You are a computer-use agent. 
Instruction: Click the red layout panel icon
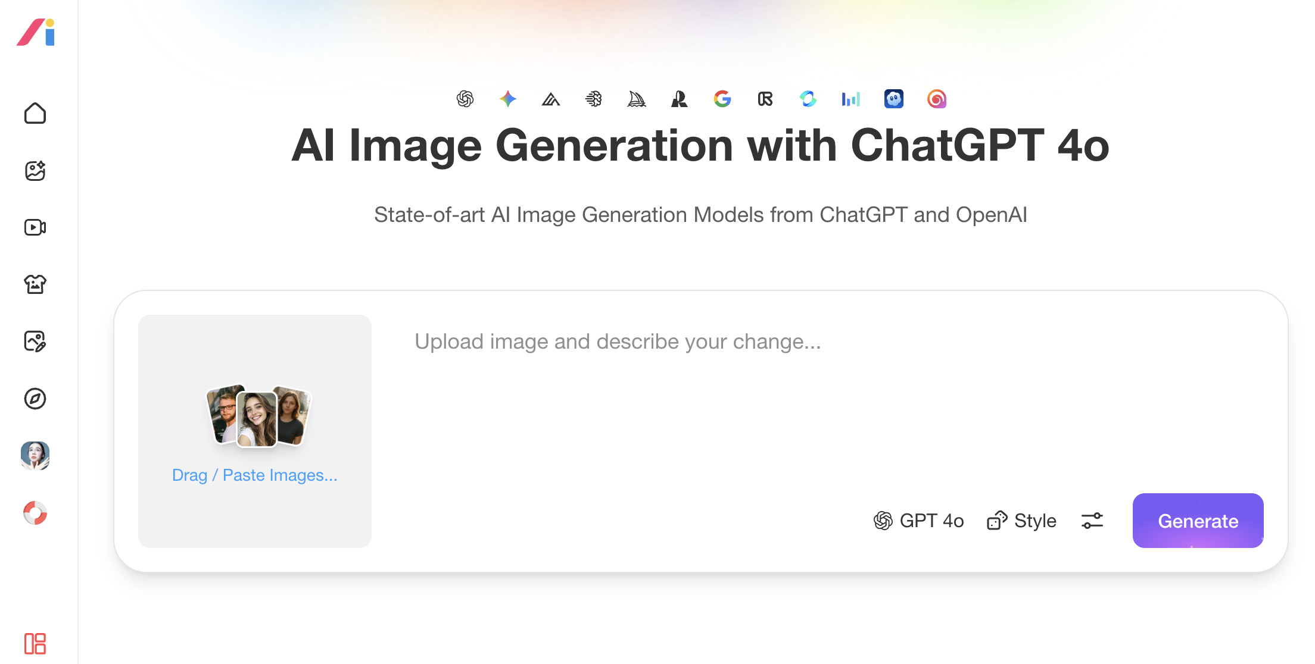(35, 643)
